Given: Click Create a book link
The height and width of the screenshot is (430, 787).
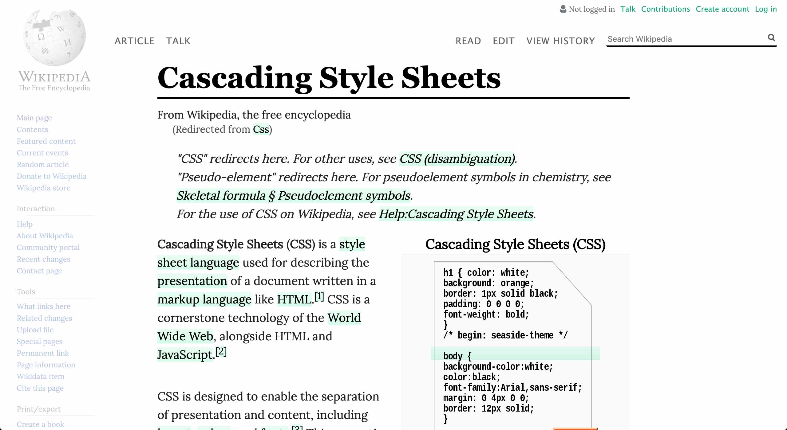Looking at the screenshot, I should [41, 424].
